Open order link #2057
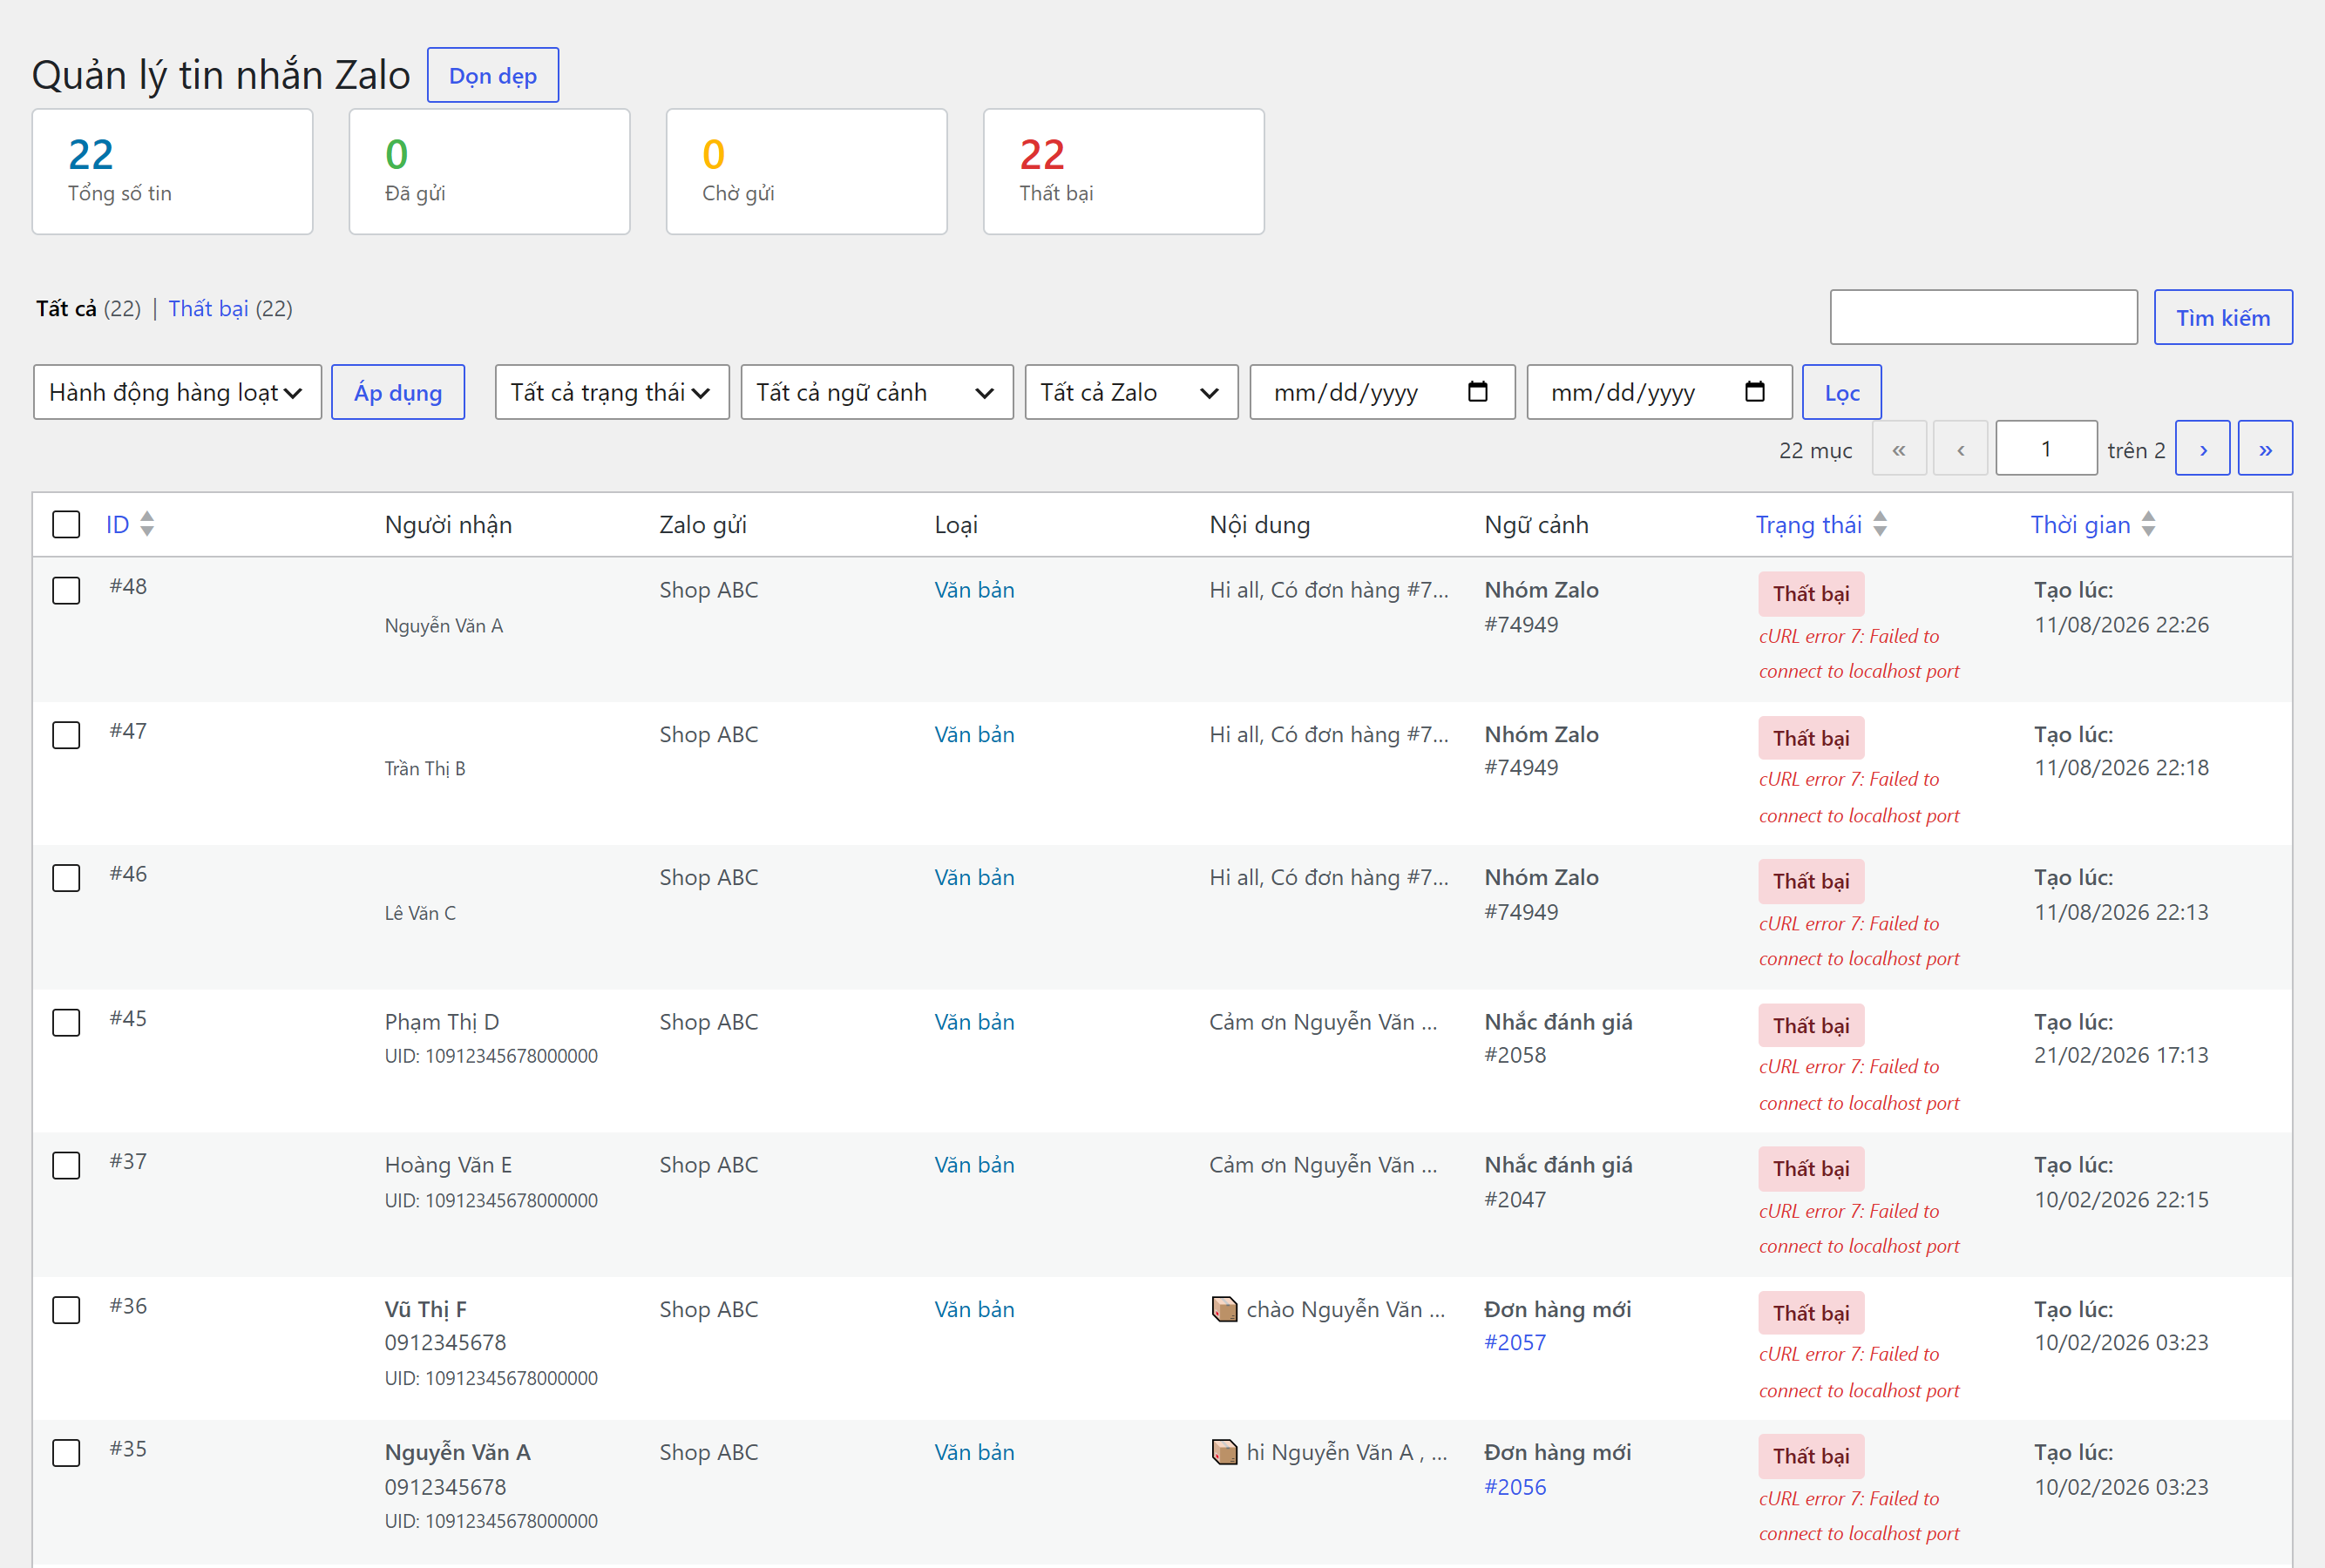 [1515, 1343]
